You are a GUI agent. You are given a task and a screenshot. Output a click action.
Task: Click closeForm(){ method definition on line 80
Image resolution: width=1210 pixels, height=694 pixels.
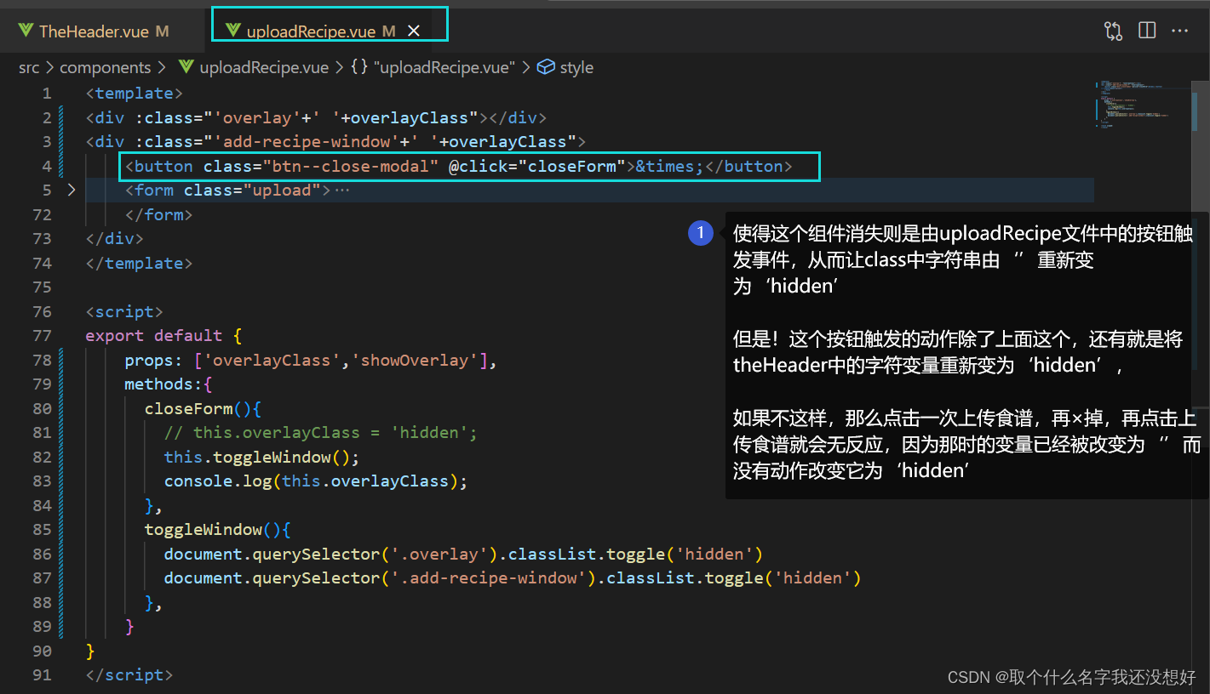[203, 408]
